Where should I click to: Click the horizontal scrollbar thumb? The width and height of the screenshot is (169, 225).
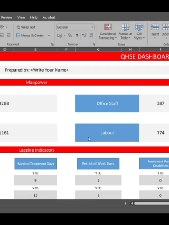[152, 203]
